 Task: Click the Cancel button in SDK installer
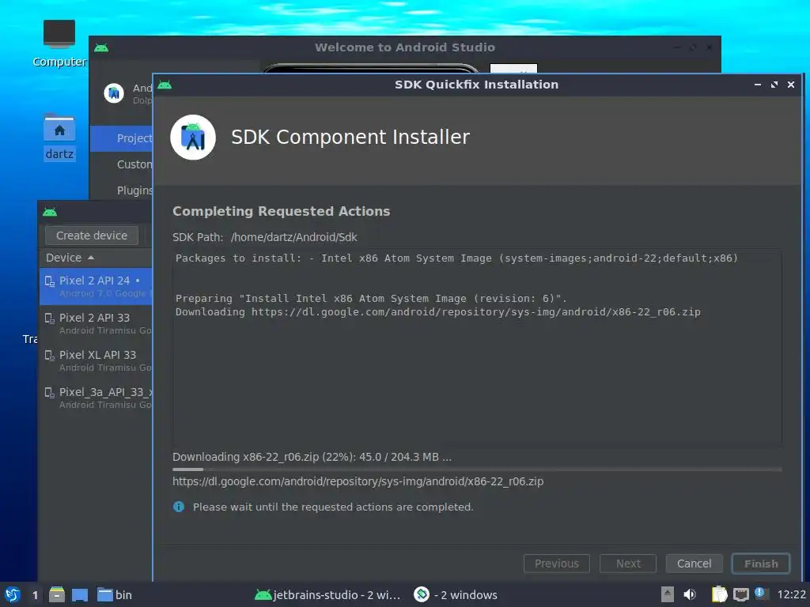click(694, 564)
